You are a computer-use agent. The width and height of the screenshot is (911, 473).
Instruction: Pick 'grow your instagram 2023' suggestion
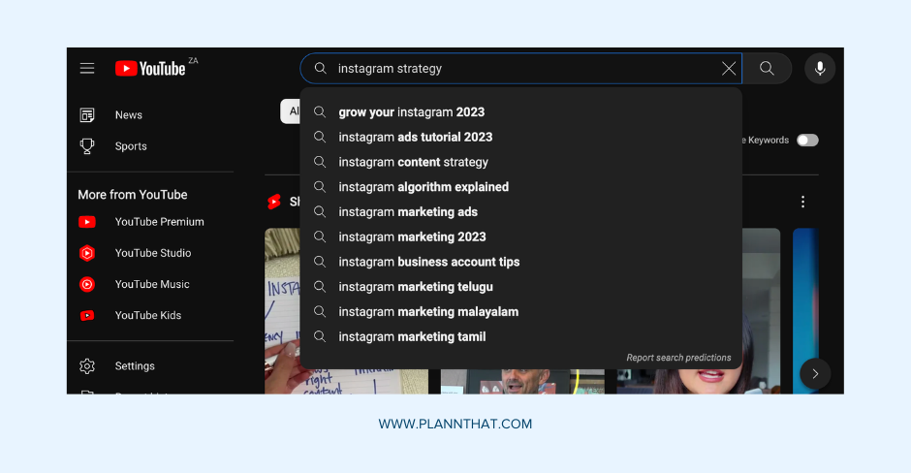411,112
